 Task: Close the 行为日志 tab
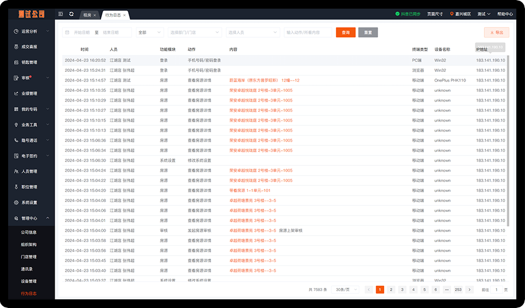coord(124,15)
